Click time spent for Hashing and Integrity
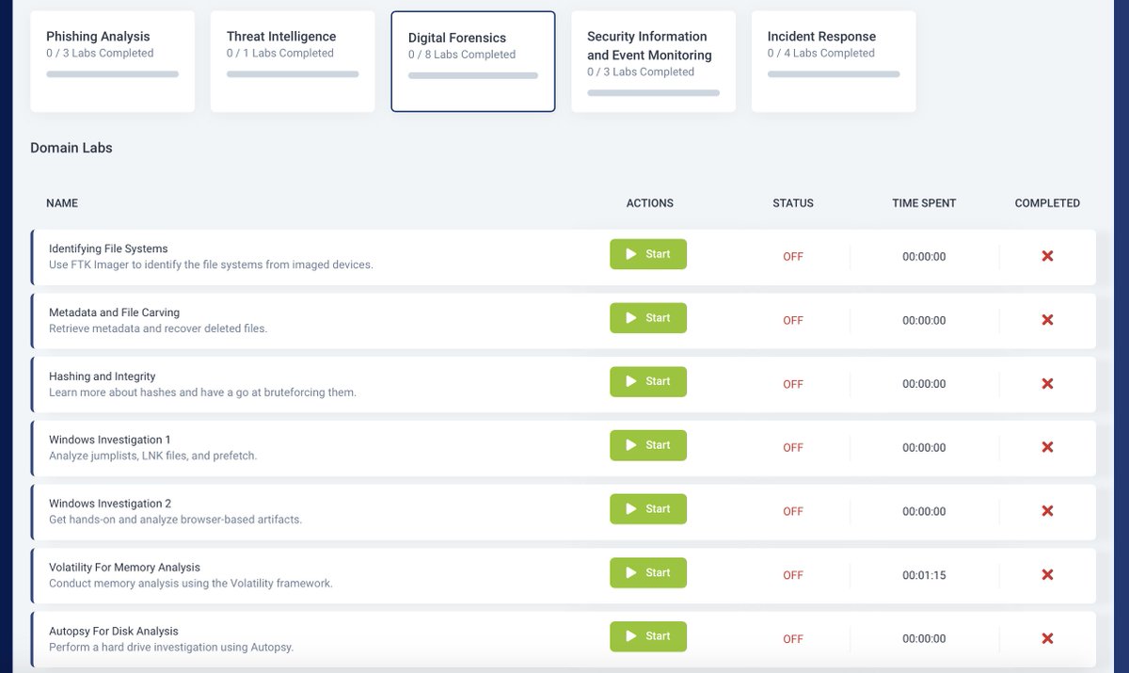Viewport: 1129px width, 673px height. coord(924,384)
